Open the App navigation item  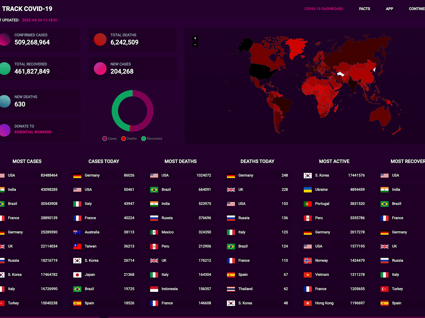click(x=389, y=9)
